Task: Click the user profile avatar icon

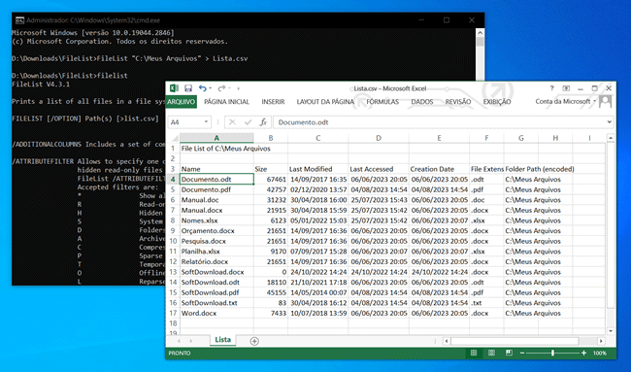Action: click(605, 101)
